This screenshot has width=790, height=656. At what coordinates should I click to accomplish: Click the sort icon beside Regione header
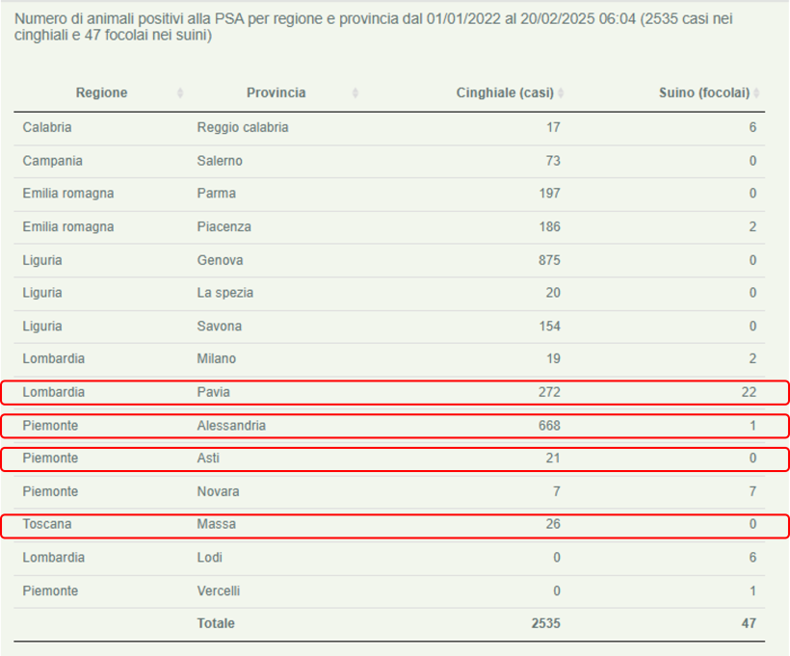click(x=180, y=92)
